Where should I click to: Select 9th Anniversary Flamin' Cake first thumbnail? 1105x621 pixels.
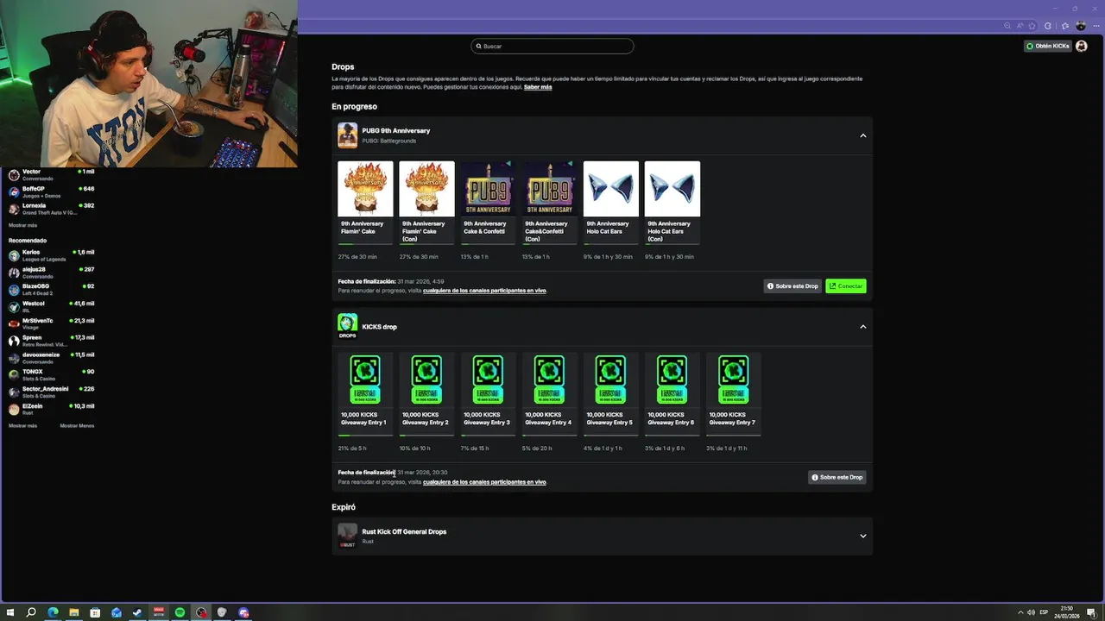pyautogui.click(x=365, y=189)
